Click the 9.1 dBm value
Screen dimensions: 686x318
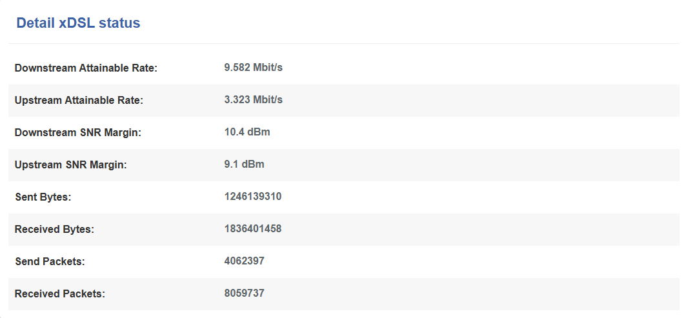pos(244,164)
